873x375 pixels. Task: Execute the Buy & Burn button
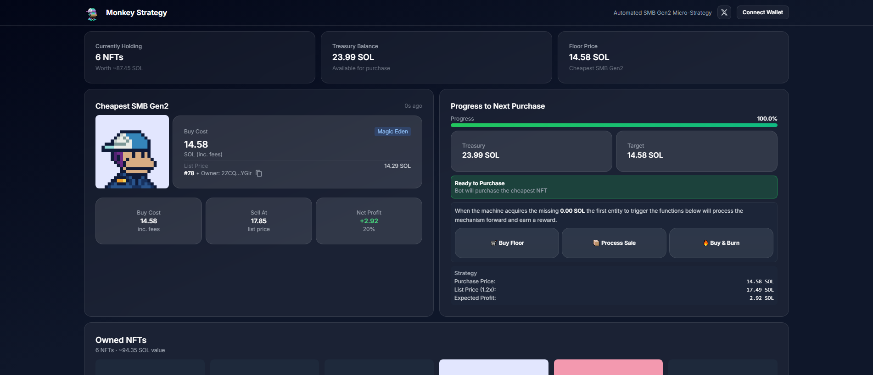(x=721, y=243)
